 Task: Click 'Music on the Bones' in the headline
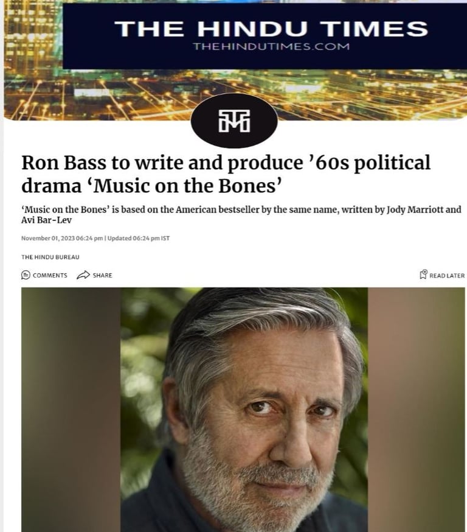click(x=185, y=186)
